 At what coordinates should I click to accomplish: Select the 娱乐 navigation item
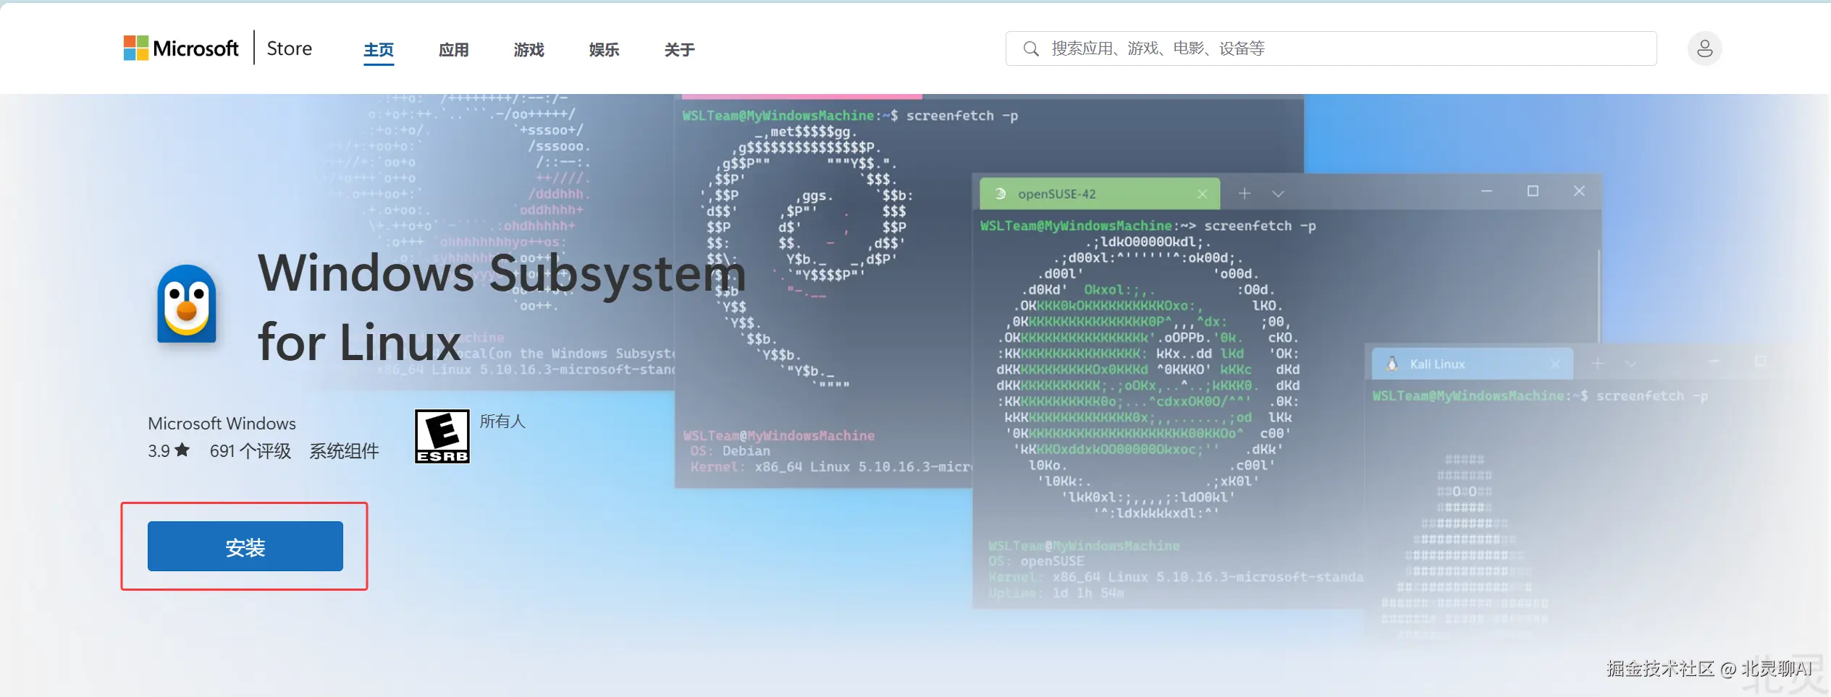(605, 49)
